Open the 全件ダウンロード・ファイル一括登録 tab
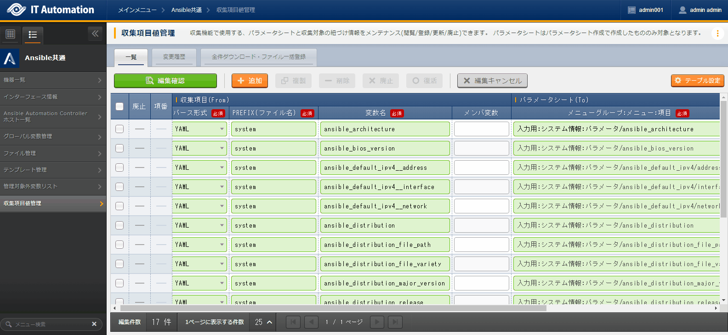Viewport: 728px width, 335px height. tap(258, 57)
